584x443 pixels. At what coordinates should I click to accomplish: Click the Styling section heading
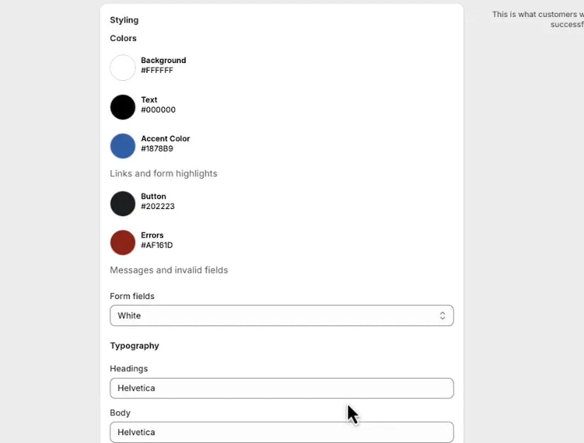click(124, 20)
